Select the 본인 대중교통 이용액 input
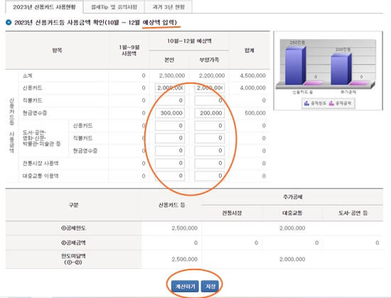This screenshot has width=391, height=298. coord(170,176)
